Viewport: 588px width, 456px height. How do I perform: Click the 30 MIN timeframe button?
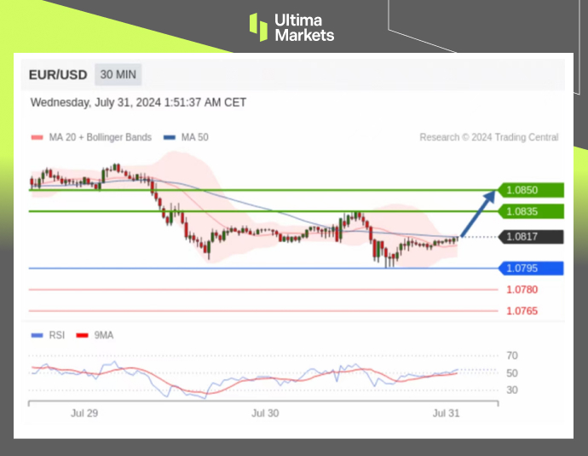coord(118,74)
